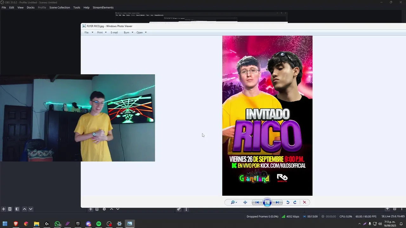Click the streaming timer 00:13:09
This screenshot has height=228, width=406.
(x=310, y=217)
